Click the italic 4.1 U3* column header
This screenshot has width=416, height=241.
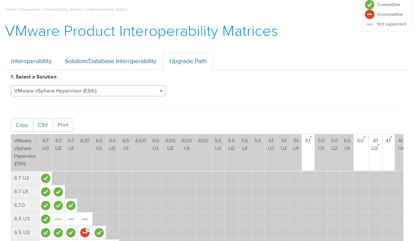[375, 152]
